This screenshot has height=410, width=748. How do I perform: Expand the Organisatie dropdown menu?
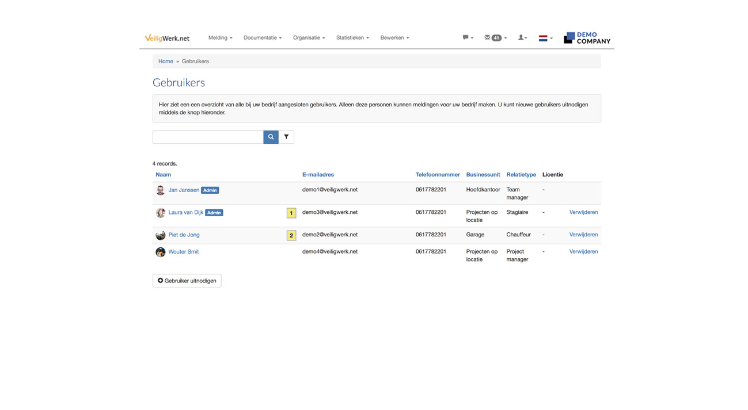pos(309,38)
